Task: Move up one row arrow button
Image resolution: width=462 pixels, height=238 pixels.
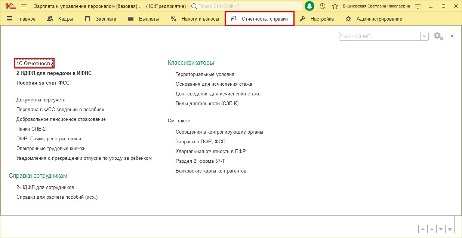Action: (x=432, y=229)
